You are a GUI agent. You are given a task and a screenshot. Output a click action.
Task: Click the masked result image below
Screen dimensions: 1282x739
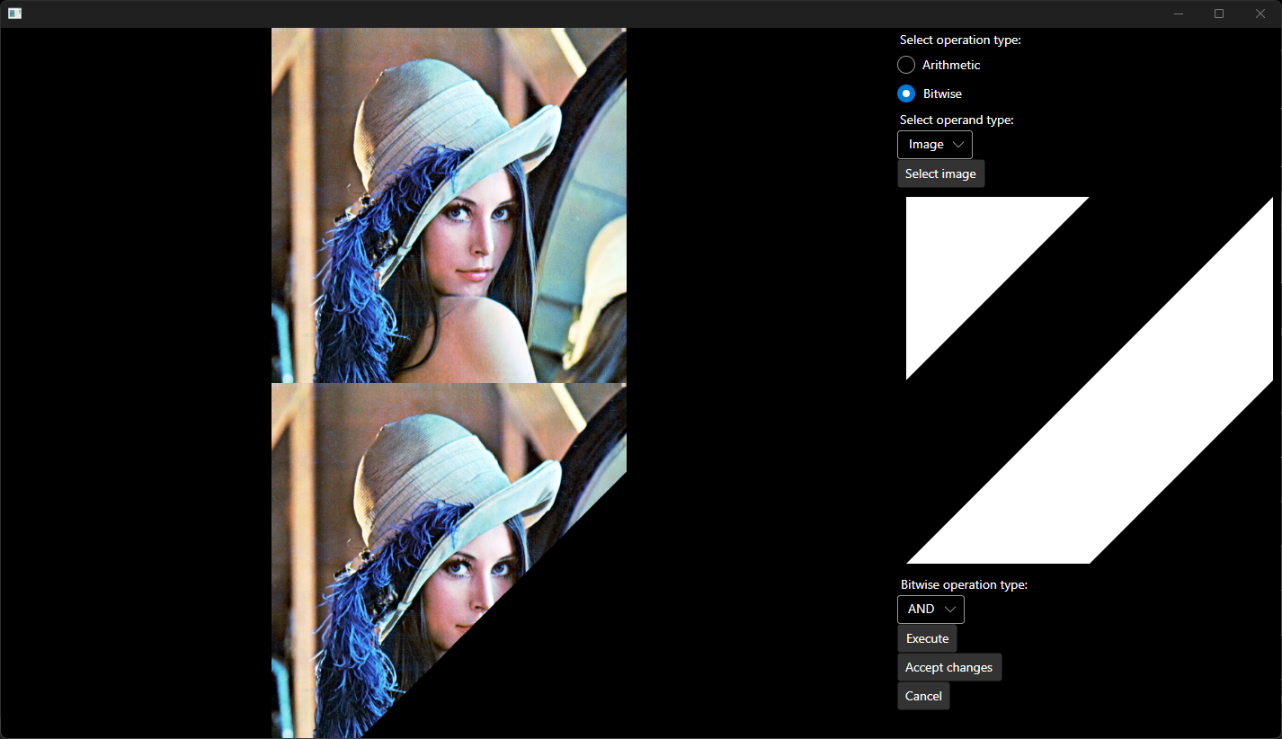449,561
